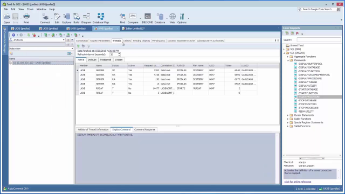The image size is (345, 194).
Task: Select the System threads tab
Action: coord(119,60)
